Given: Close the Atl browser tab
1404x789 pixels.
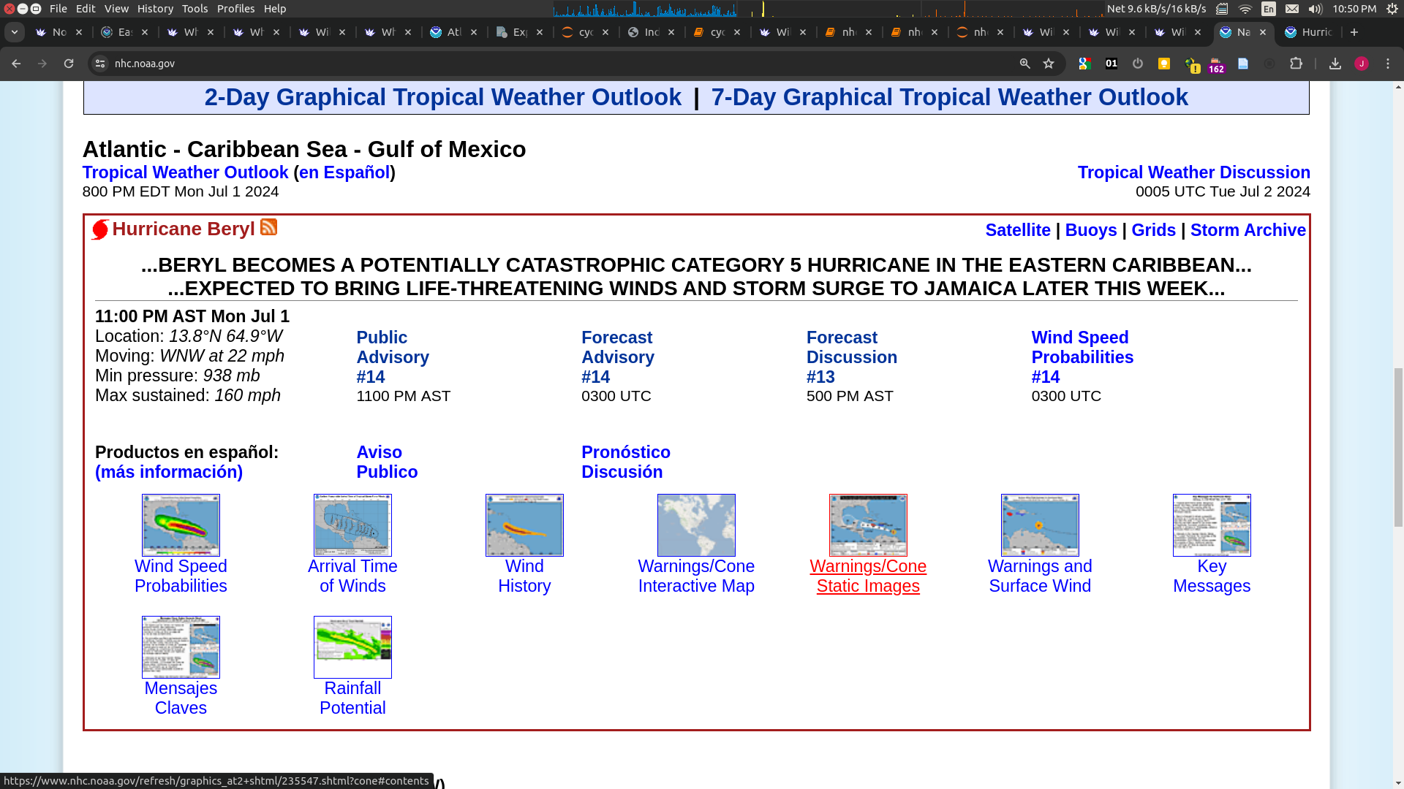Looking at the screenshot, I should pyautogui.click(x=474, y=32).
